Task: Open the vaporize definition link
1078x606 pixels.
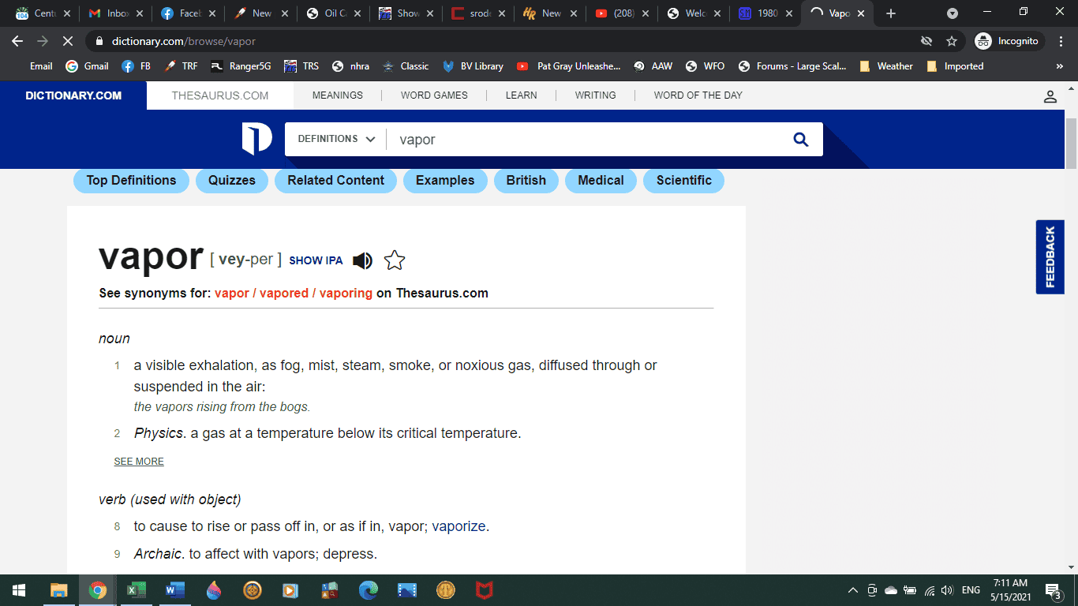Action: click(x=459, y=526)
